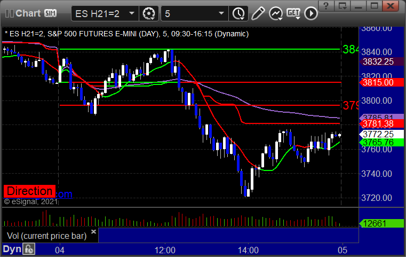The height and width of the screenshot is (257, 406).
Task: Click the purple 3785.81 price marker
Action: (x=381, y=116)
